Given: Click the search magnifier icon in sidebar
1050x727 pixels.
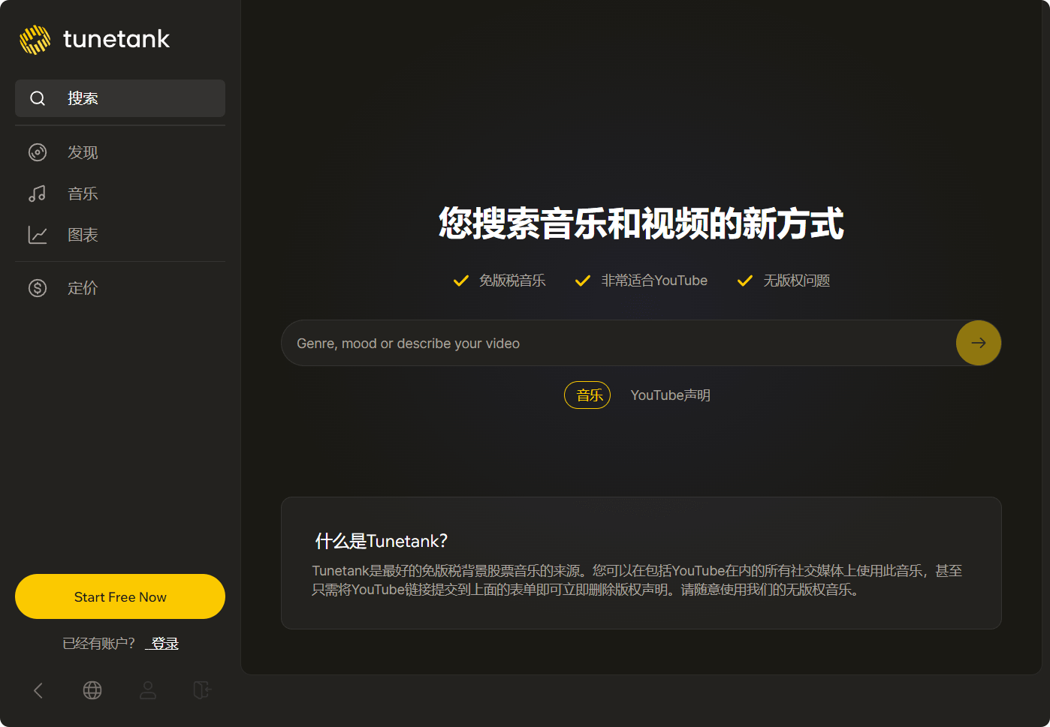Looking at the screenshot, I should (x=38, y=98).
